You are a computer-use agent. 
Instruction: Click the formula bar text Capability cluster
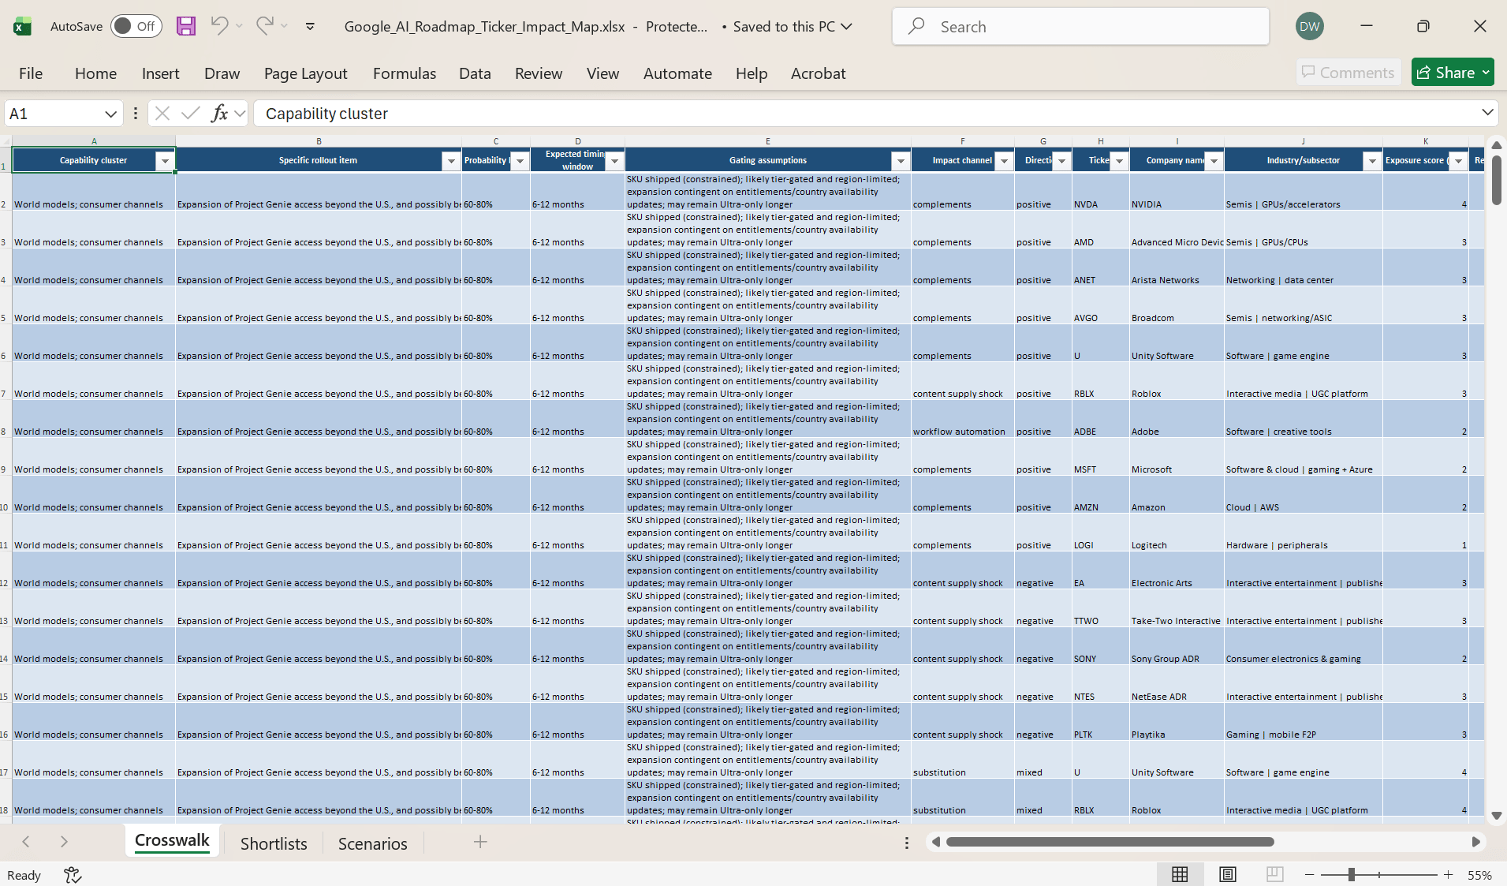[x=326, y=114]
